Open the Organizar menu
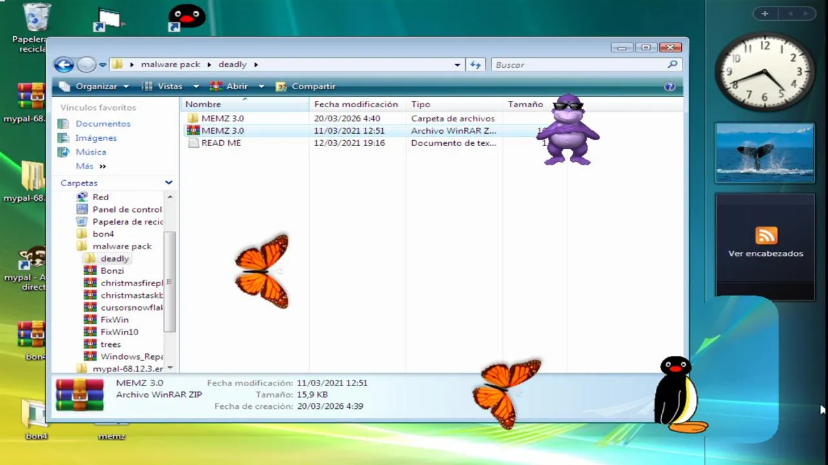Screen dimensions: 828x465 click(x=94, y=87)
